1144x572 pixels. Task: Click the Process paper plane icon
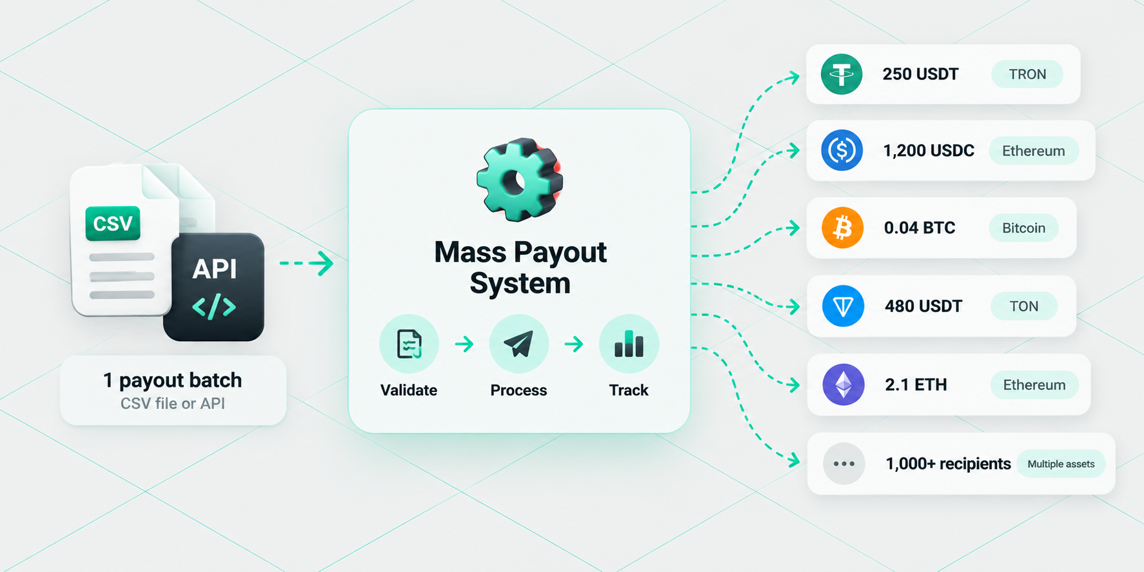tap(518, 344)
